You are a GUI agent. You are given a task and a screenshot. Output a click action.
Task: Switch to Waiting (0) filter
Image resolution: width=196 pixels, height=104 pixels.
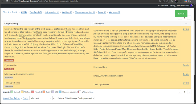pyautogui.click(x=67, y=12)
